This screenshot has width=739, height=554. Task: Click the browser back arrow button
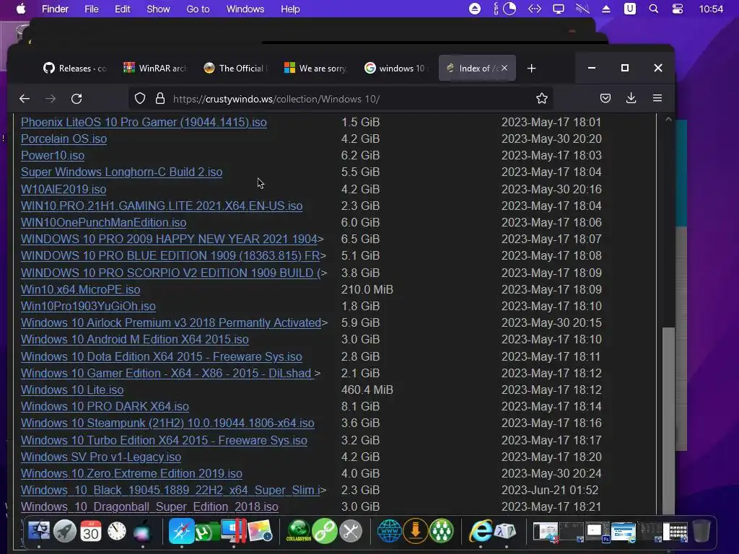coord(25,98)
